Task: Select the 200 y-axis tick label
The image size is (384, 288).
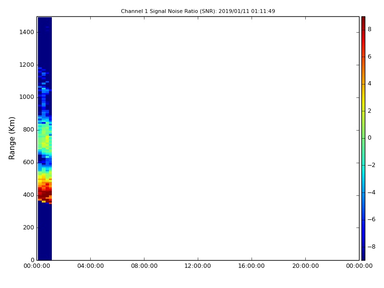Action: 28,227
